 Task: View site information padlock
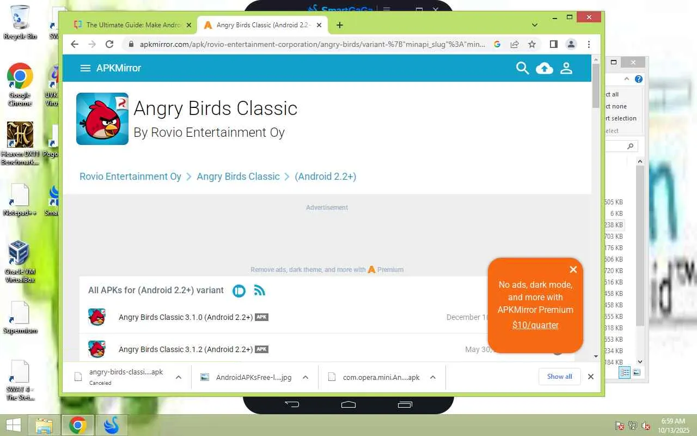pos(130,44)
